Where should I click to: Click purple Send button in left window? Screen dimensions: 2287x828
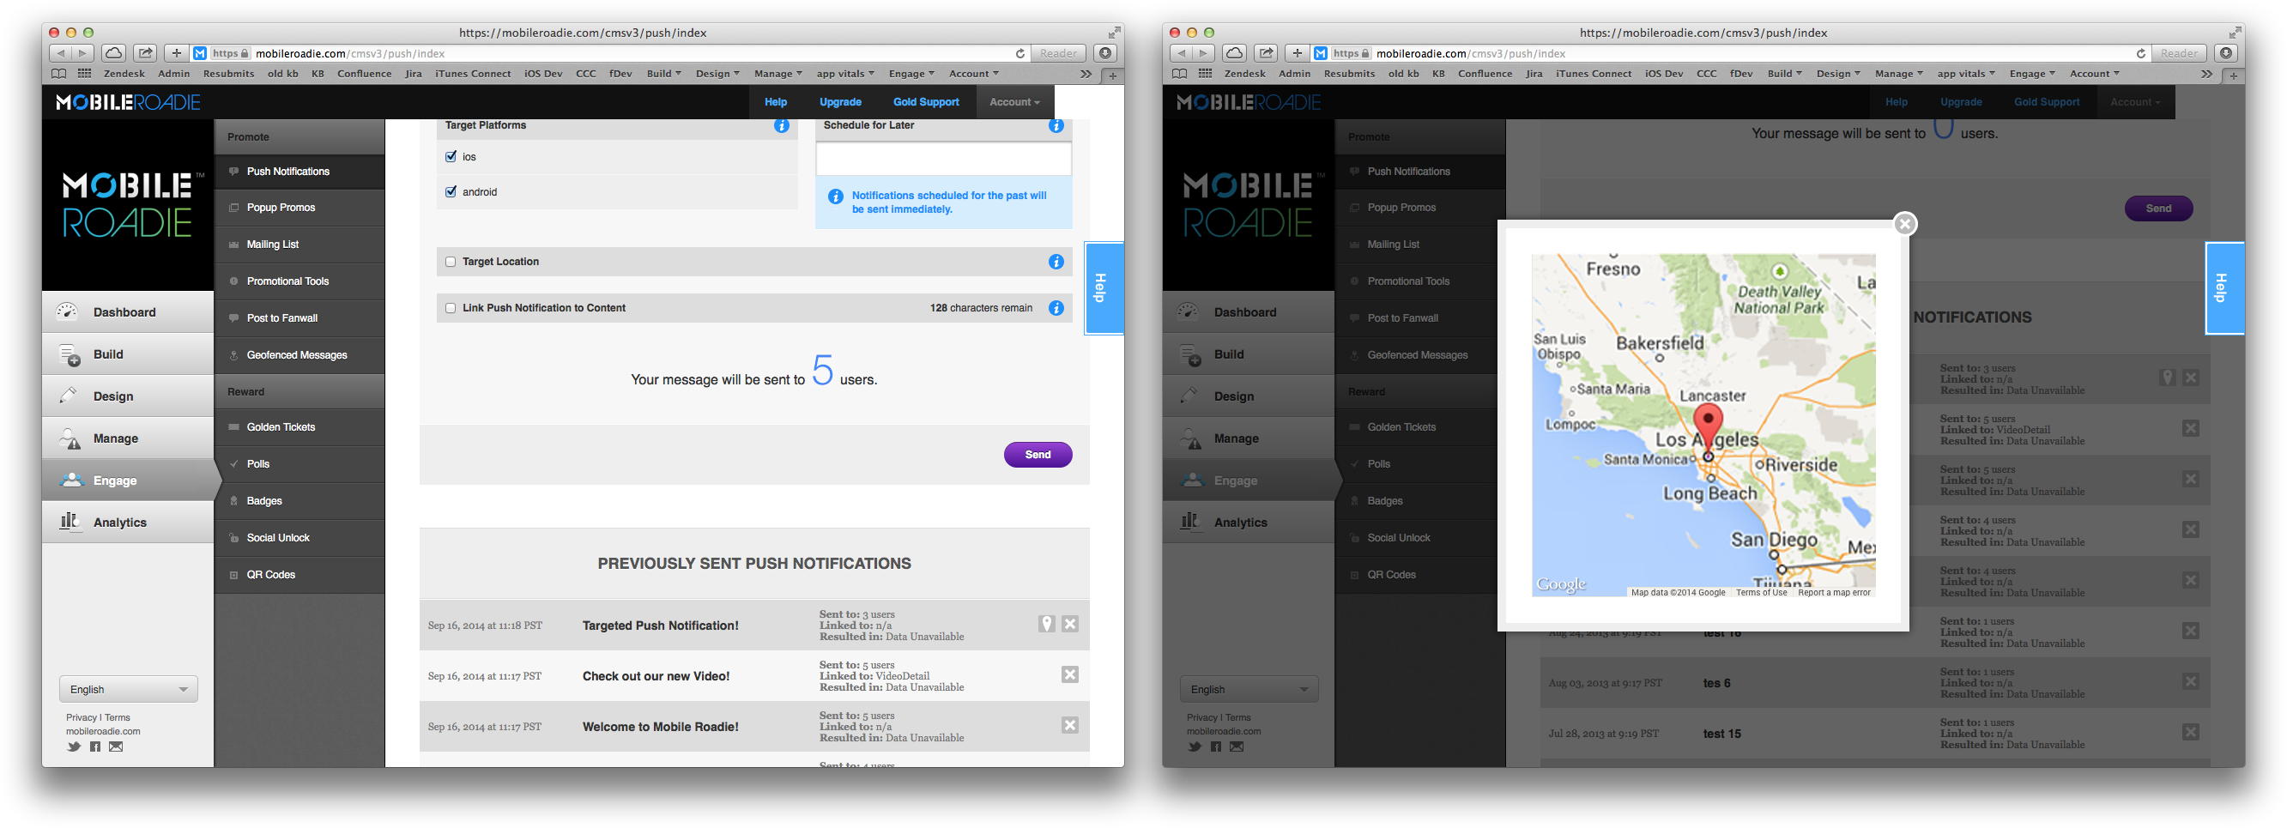pos(1037,455)
